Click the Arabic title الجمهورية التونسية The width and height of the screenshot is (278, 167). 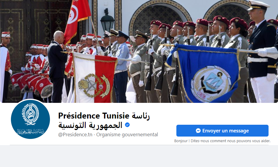click(x=90, y=125)
